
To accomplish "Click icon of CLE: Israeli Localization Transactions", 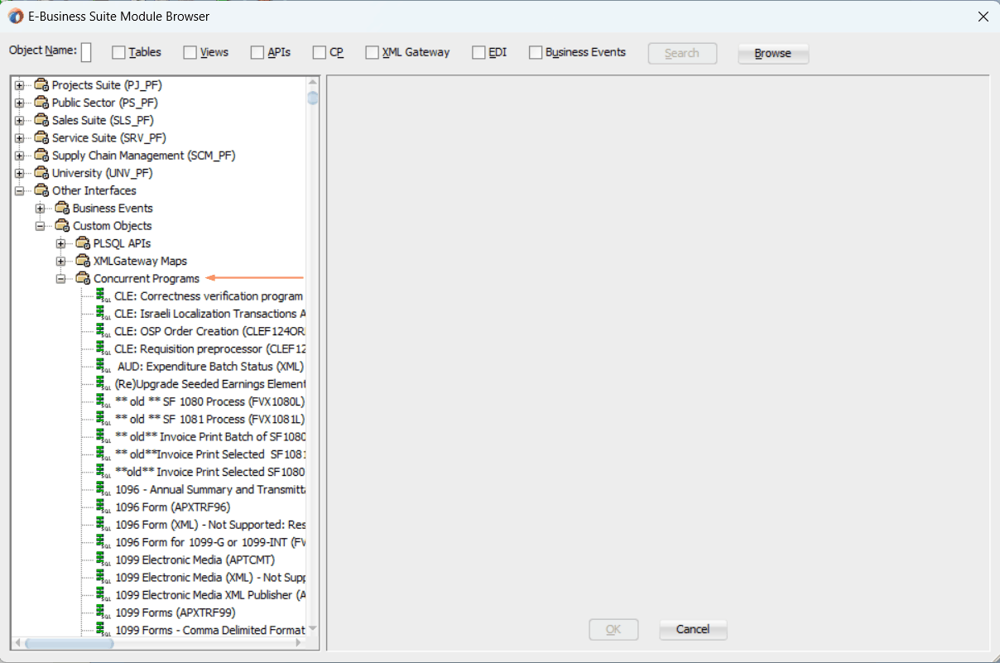I will pyautogui.click(x=103, y=314).
